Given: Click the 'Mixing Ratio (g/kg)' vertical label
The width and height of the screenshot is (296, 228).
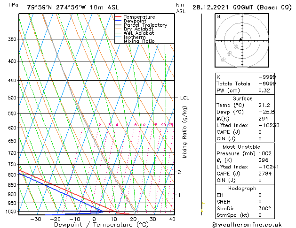Looking at the screenshot, I should click(184, 132).
